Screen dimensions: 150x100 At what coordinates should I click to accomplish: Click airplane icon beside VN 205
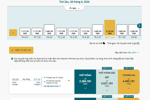click(x=44, y=82)
